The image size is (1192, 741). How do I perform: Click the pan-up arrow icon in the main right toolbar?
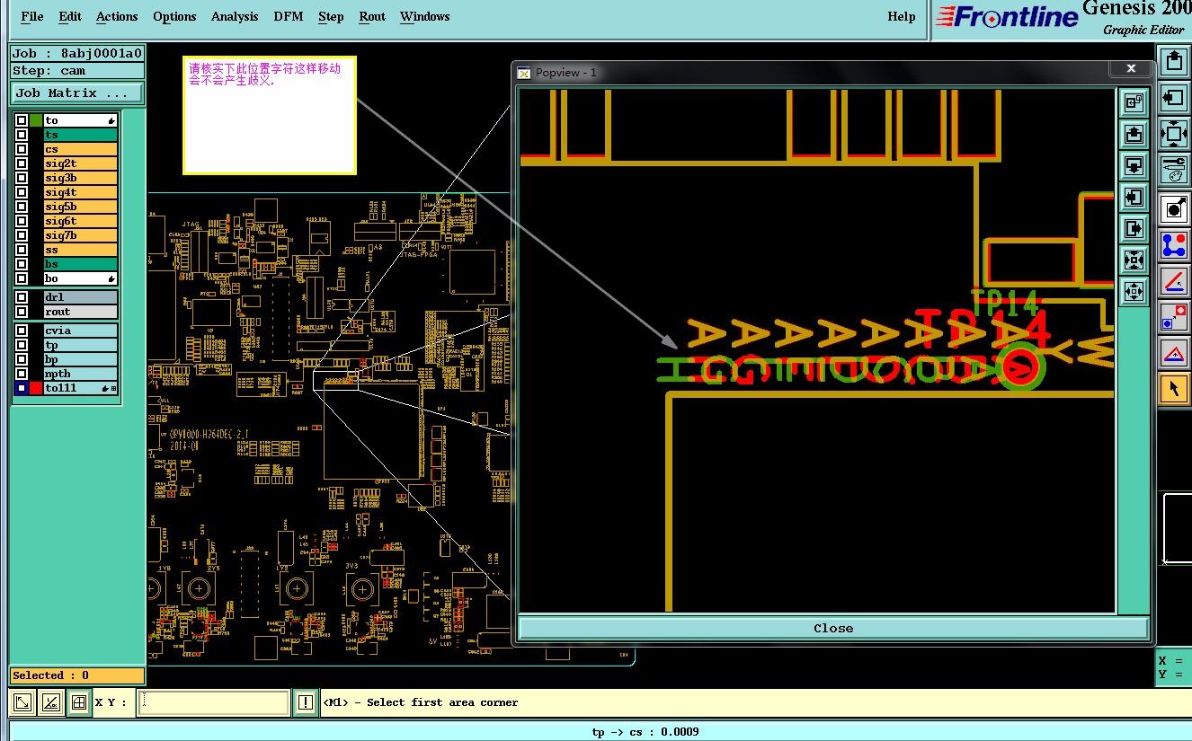click(1173, 62)
